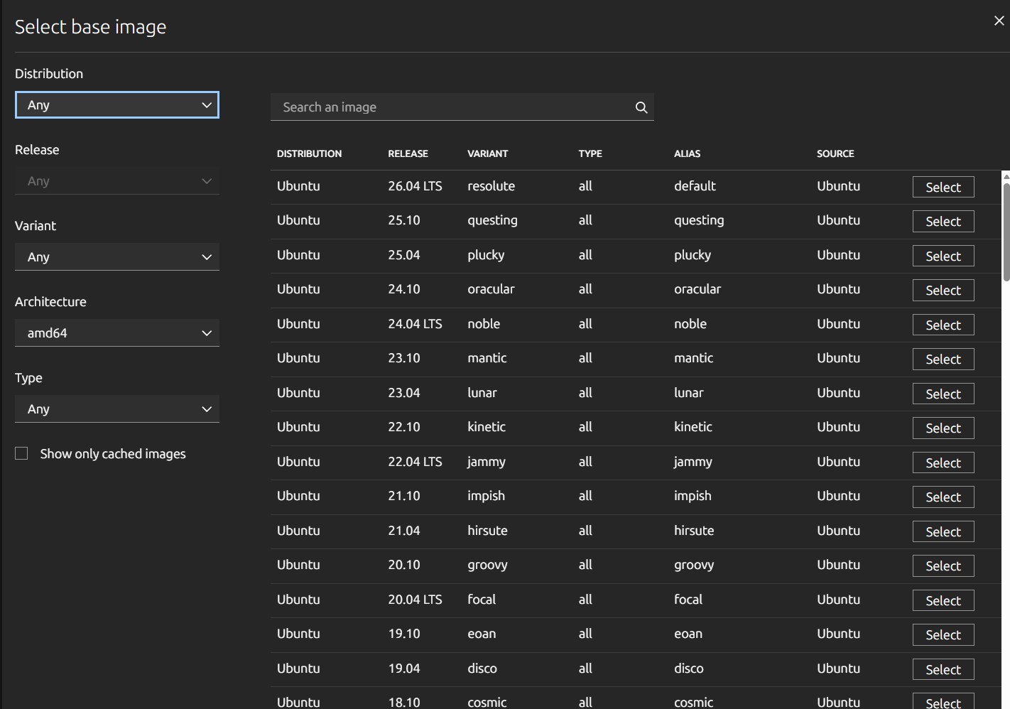Click the TYPE column header
Screen dimensions: 1010x709
[590, 153]
